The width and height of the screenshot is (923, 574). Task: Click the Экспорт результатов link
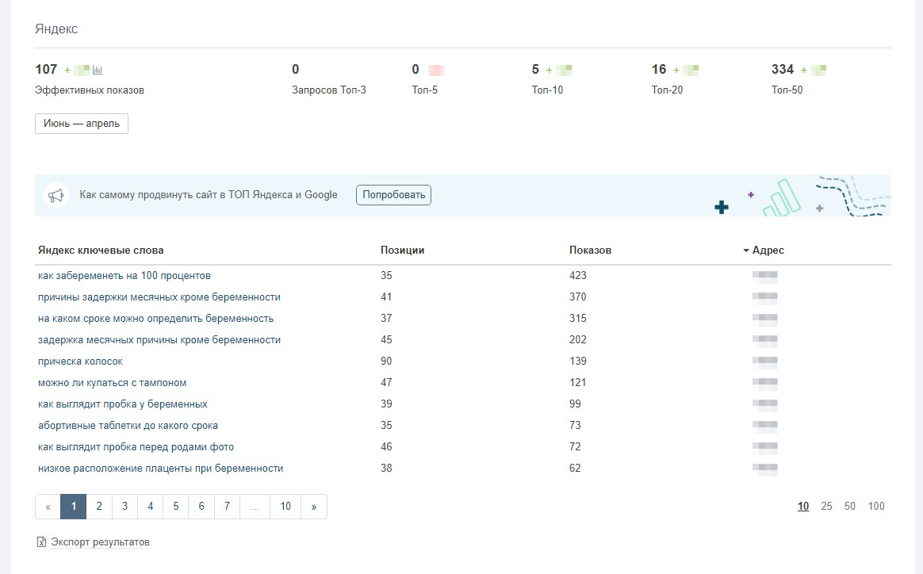[x=100, y=542]
